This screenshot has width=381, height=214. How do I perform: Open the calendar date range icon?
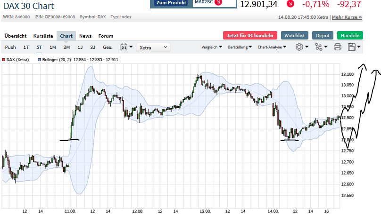(124, 47)
